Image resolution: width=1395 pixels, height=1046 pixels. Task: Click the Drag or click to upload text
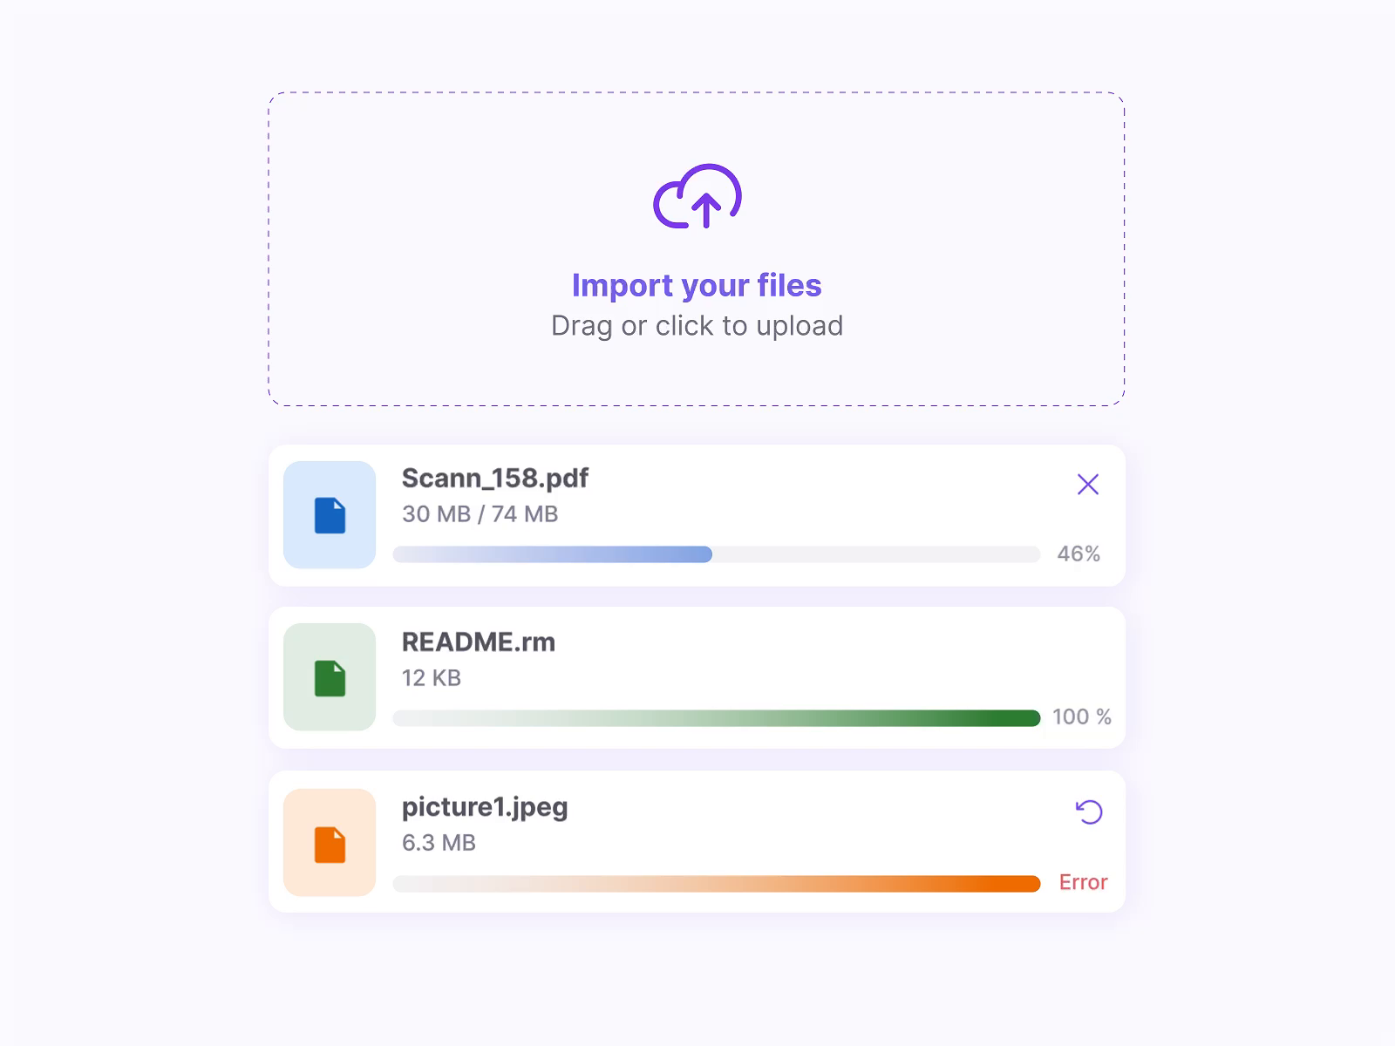pyautogui.click(x=697, y=325)
